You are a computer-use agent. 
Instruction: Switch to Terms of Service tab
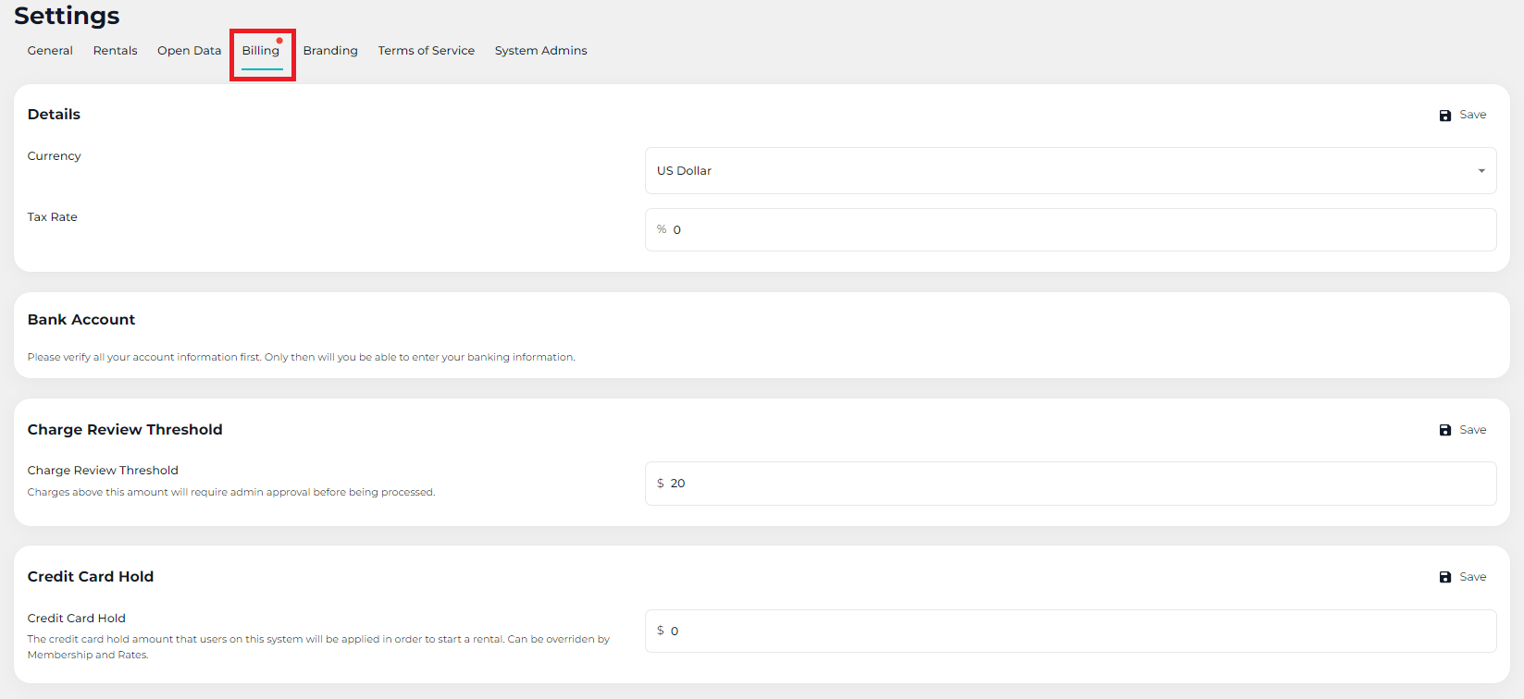(x=426, y=51)
